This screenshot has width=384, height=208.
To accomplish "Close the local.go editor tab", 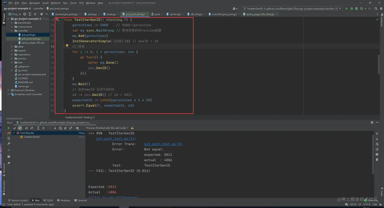I will (118, 14).
